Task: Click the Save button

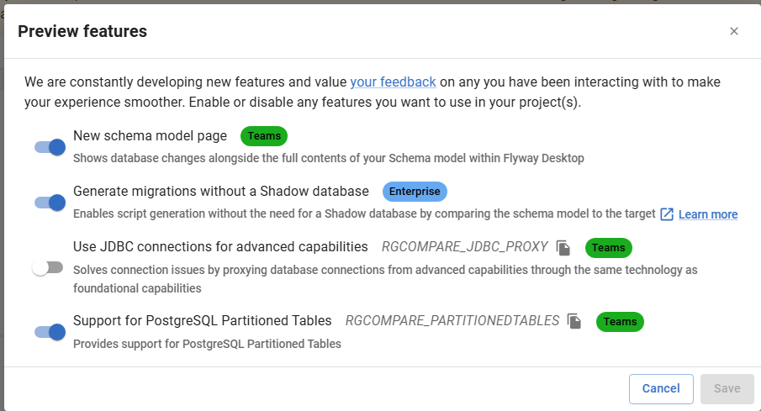Action: click(727, 388)
